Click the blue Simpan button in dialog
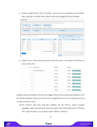The image size is (97, 127). point(24,53)
